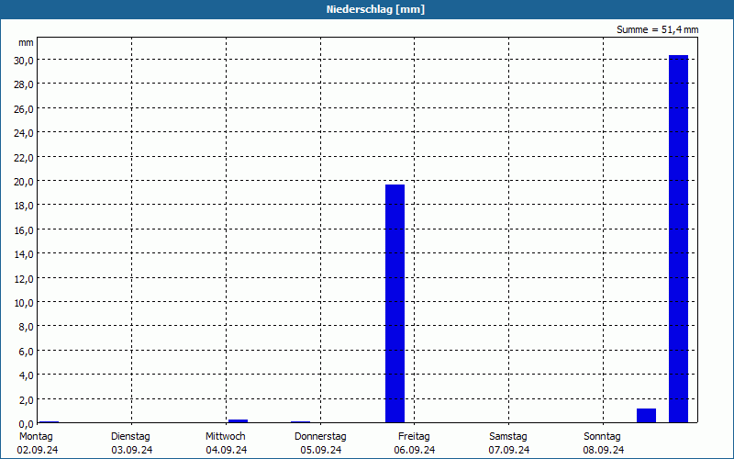Click the Dienstag 03.09.24 axis label
Image resolution: width=734 pixels, height=459 pixels.
[x=131, y=443]
